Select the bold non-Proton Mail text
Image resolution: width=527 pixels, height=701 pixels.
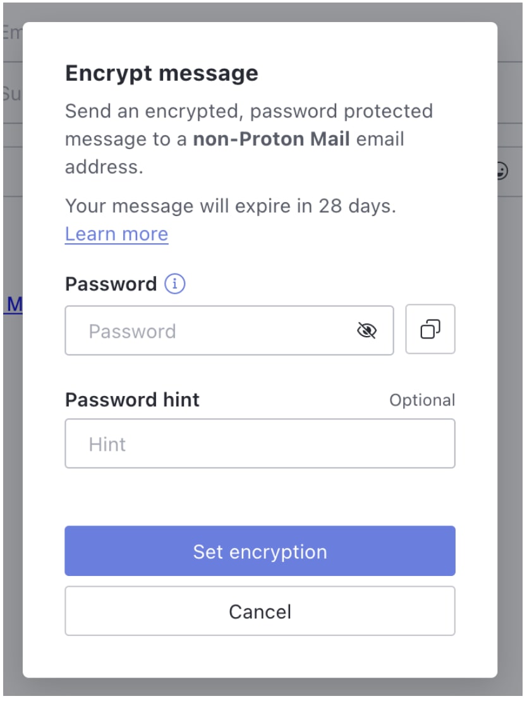tap(271, 139)
